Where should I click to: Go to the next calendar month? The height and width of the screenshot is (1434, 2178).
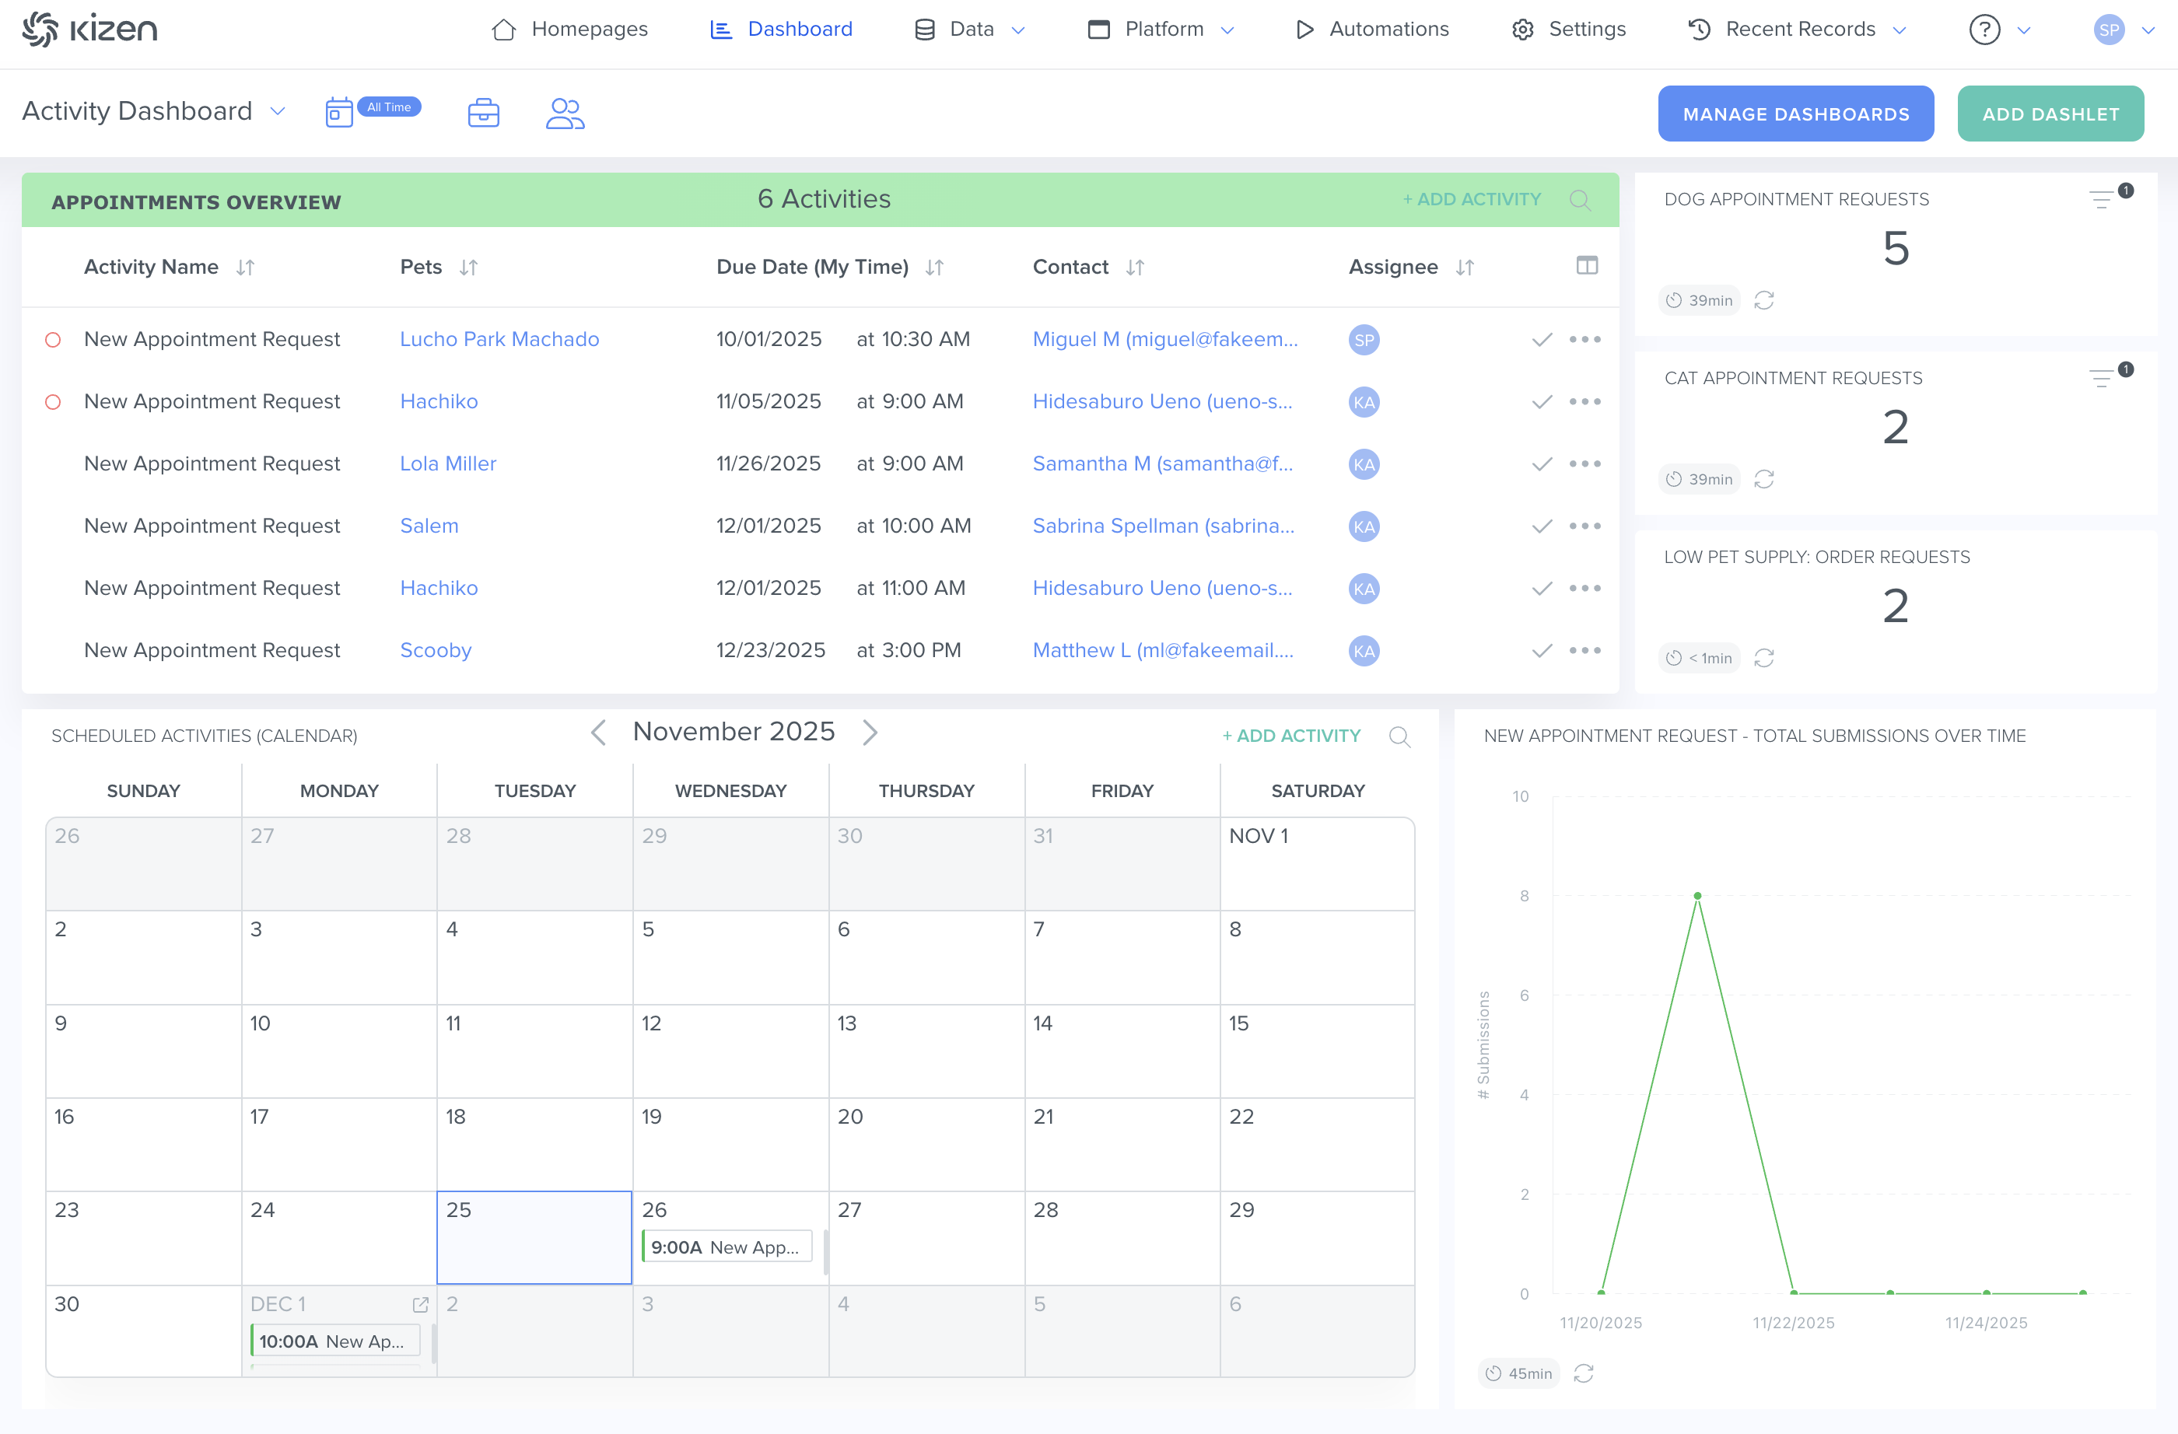pos(870,732)
